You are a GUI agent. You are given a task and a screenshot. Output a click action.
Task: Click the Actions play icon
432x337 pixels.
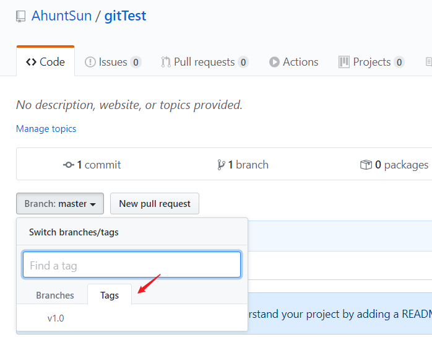tap(274, 62)
